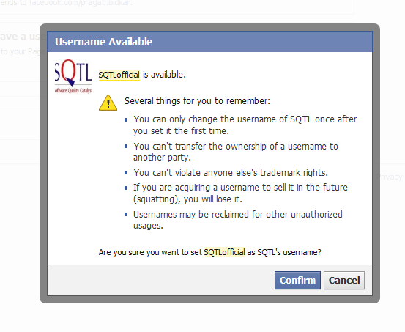Click highlighted SQTLofficial in confirmation question
This screenshot has height=332, width=405.
coord(224,252)
